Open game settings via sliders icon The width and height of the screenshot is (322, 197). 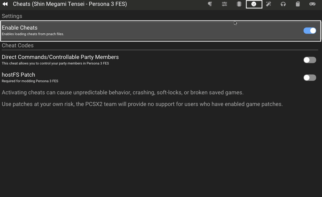(224, 4)
